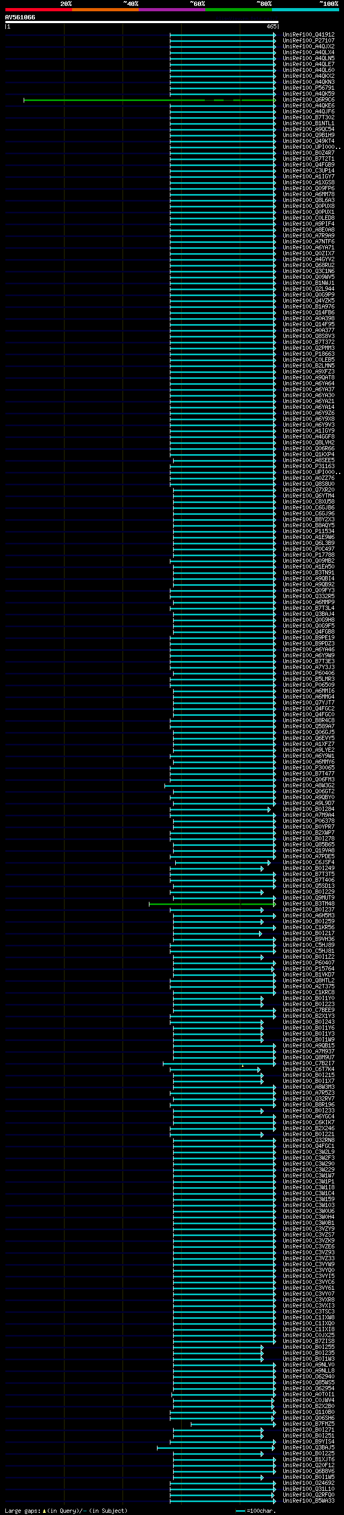Image resolution: width=344 pixels, height=1515 pixels.
Task: Select the label UniRef100_C6T7K4
Action: tap(308, 1069)
